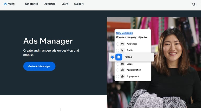This screenshot has width=201, height=111.
Task: Select the Engagement radio button
Action: (118, 76)
